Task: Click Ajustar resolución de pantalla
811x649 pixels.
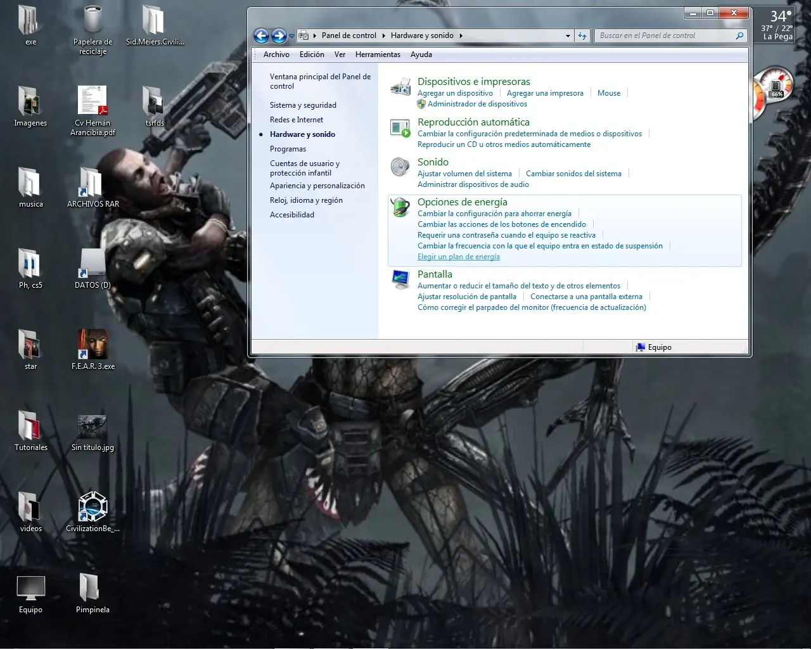Action: [467, 297]
